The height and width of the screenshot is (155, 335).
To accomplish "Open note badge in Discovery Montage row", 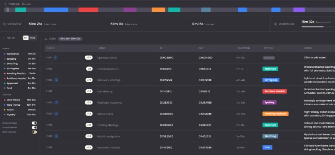I will click(x=56, y=80).
